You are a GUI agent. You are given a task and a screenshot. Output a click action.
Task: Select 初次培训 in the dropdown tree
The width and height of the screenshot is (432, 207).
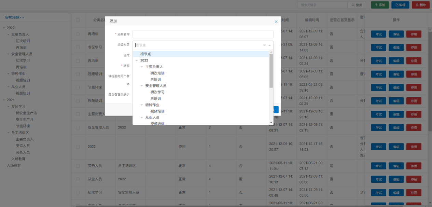coord(157,73)
